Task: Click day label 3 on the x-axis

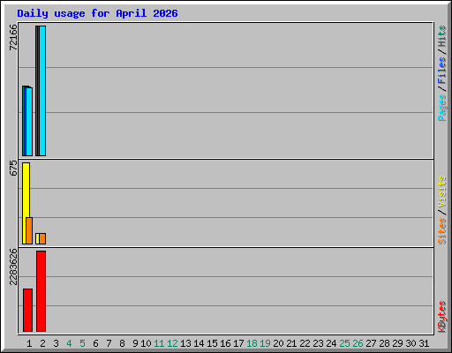Action: pyautogui.click(x=56, y=343)
